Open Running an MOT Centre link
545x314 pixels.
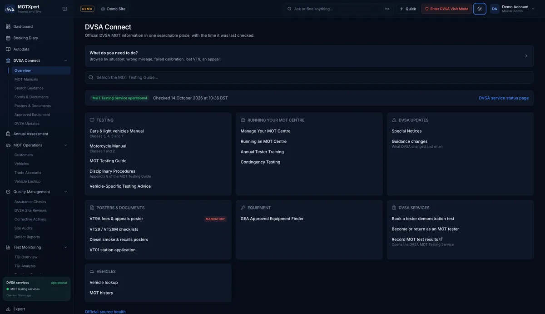coord(263,141)
